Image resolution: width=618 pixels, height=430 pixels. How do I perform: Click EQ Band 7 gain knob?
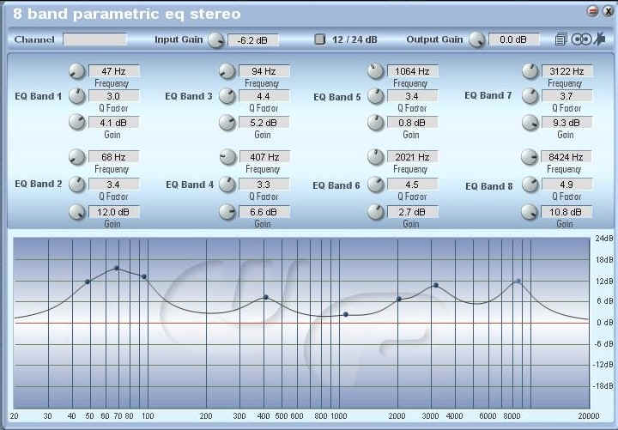(x=530, y=123)
